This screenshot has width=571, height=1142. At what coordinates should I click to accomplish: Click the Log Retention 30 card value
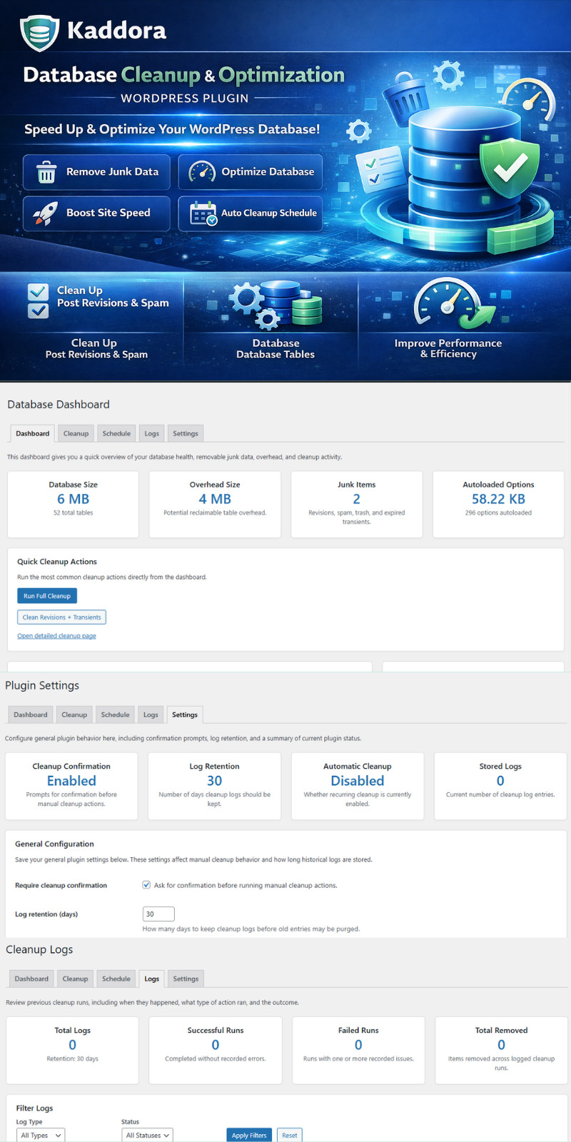click(x=214, y=781)
